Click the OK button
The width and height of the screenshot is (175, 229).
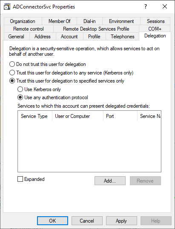(x=52, y=220)
